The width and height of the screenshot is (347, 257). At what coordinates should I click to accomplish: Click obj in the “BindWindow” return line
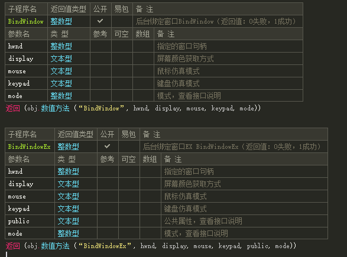[x=33, y=108]
